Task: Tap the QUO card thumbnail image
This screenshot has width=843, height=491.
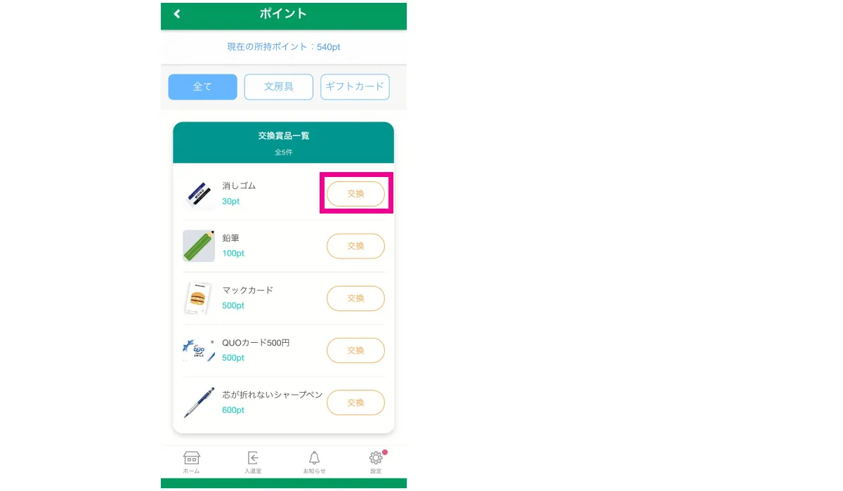Action: tap(199, 350)
